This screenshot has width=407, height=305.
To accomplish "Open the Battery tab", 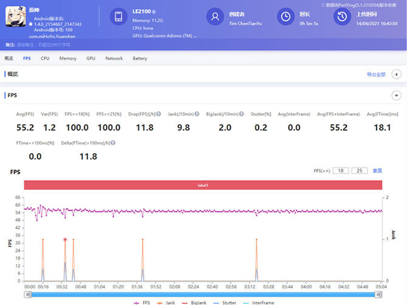I will pos(140,59).
